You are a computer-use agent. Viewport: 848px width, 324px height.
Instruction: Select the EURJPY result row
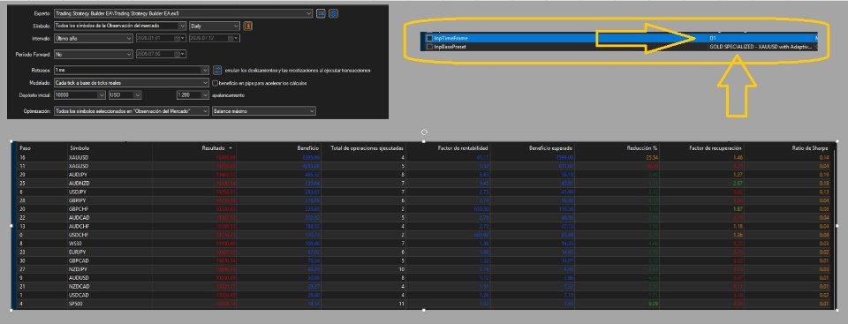coord(424,252)
